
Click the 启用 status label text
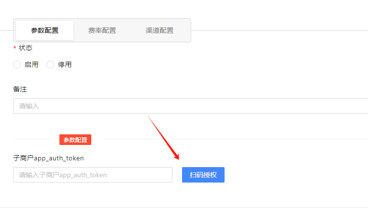coord(31,65)
